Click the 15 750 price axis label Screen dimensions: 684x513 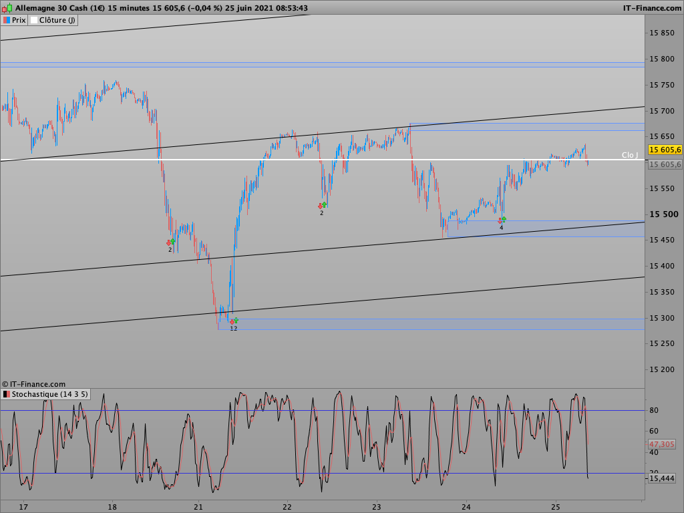pyautogui.click(x=662, y=85)
